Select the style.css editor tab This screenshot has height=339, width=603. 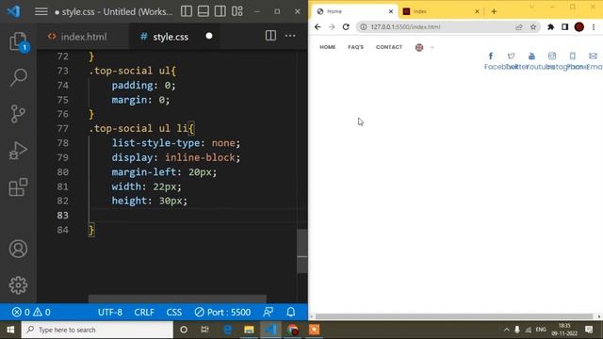[171, 37]
